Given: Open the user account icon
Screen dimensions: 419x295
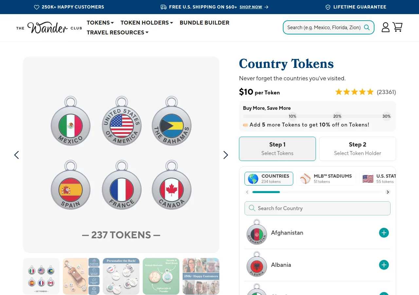Looking at the screenshot, I should click(x=386, y=27).
